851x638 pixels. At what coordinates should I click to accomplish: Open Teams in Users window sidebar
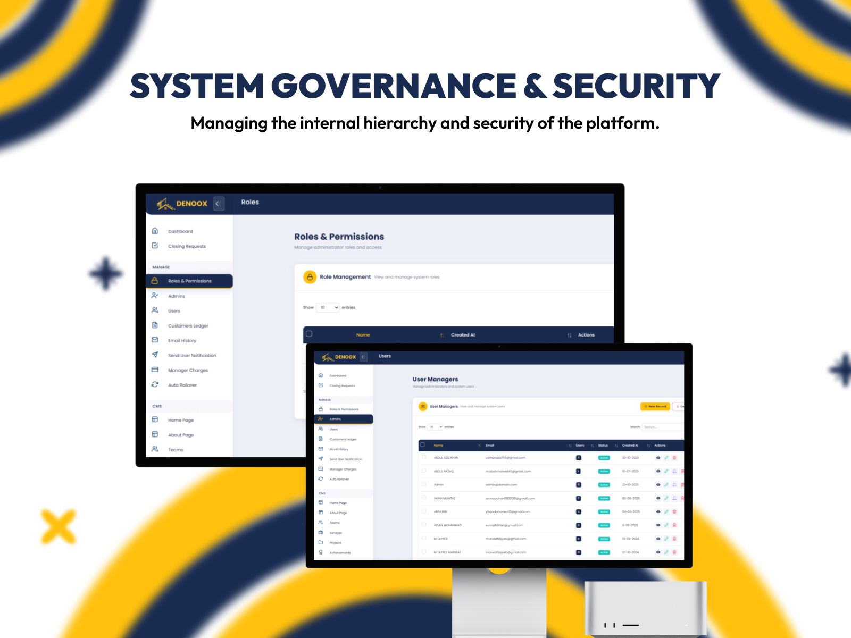click(x=335, y=523)
